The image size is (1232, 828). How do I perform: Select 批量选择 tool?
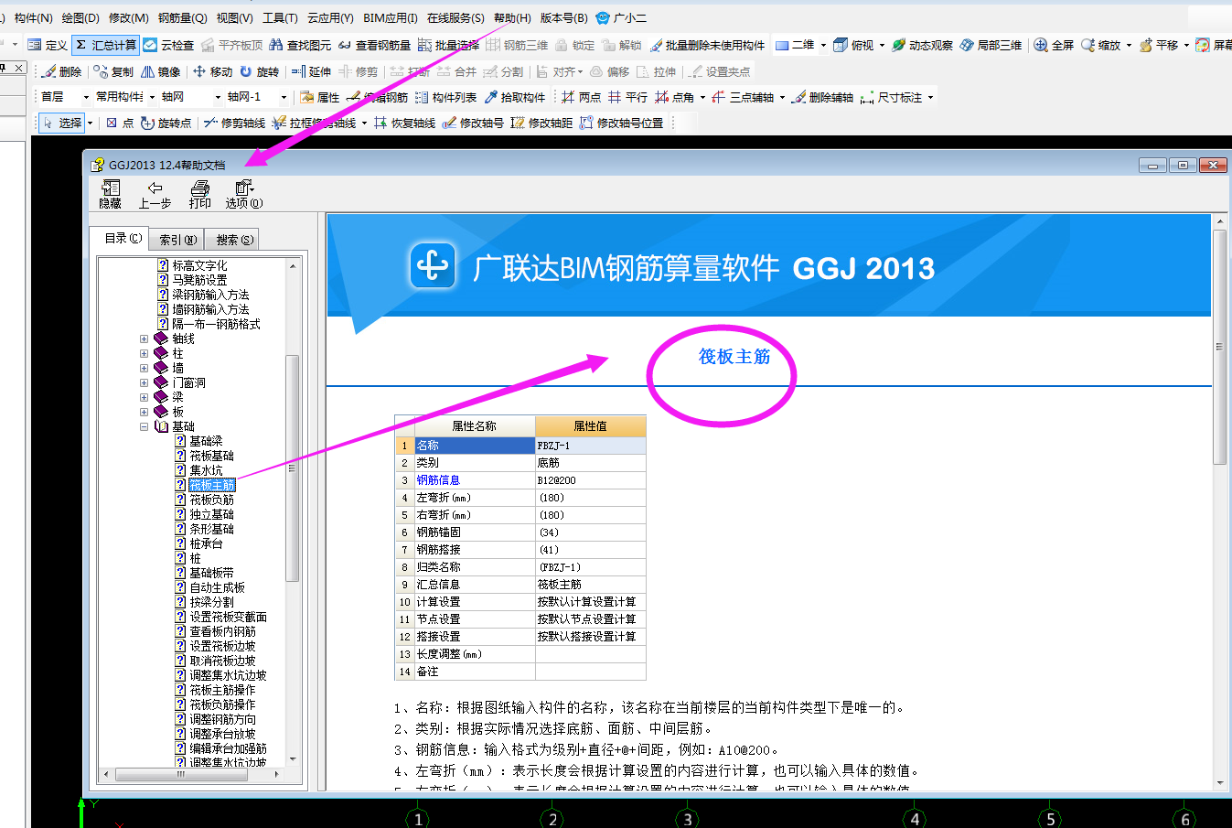448,45
